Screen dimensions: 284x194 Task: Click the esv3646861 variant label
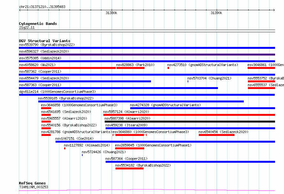pyautogui.click(x=265, y=65)
